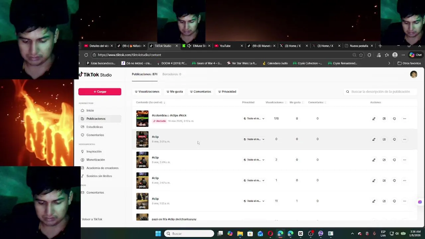View analytics of the 2:49 a.m. #clip post

point(384,160)
